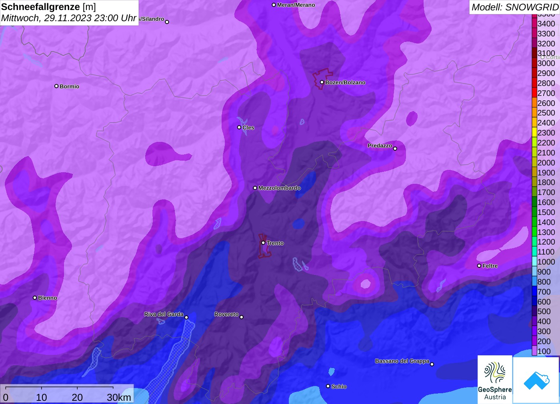This screenshot has width=560, height=404.
Task: Click the Bienno marker dot
Action: [35, 298]
